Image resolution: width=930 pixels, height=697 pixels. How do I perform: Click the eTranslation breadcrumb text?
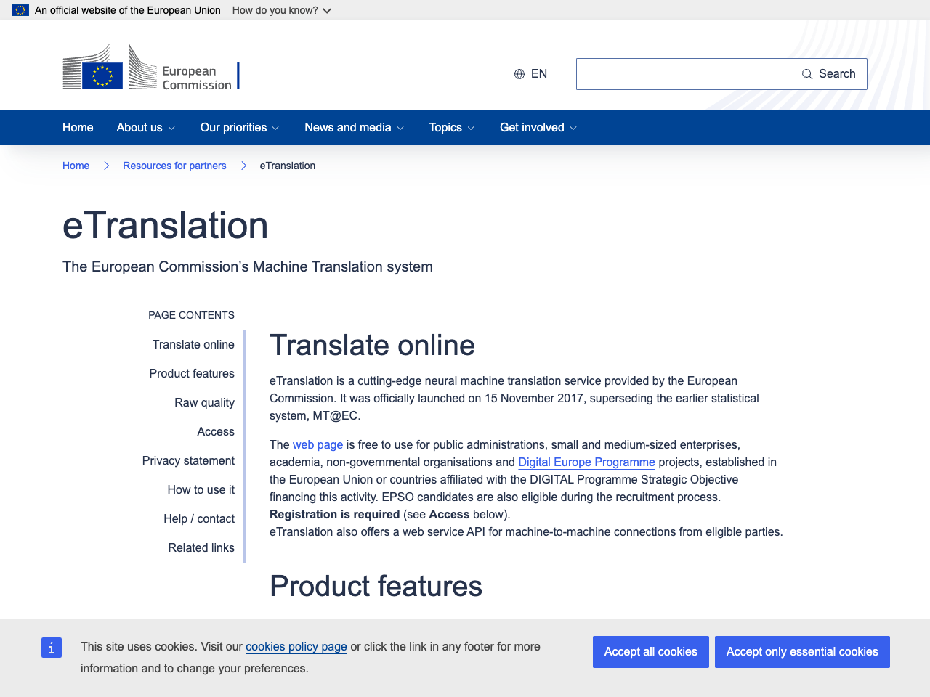[288, 166]
